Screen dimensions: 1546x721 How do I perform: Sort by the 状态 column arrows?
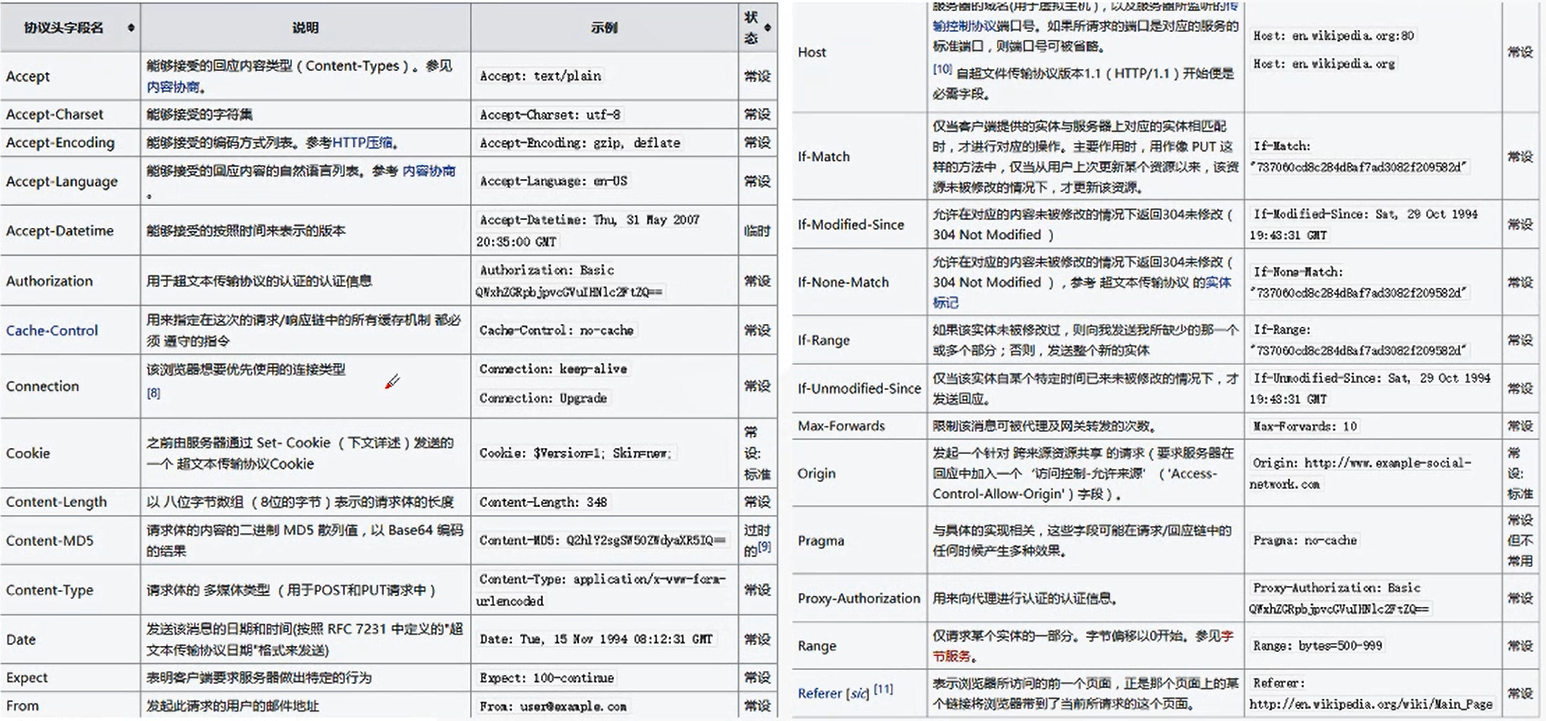coord(767,28)
